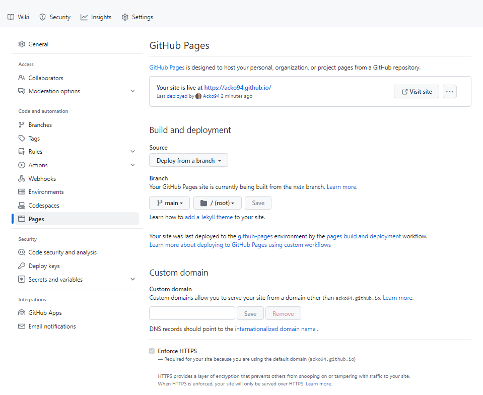The width and height of the screenshot is (483, 395).
Task: Open the Settings tab
Action: pyautogui.click(x=137, y=17)
